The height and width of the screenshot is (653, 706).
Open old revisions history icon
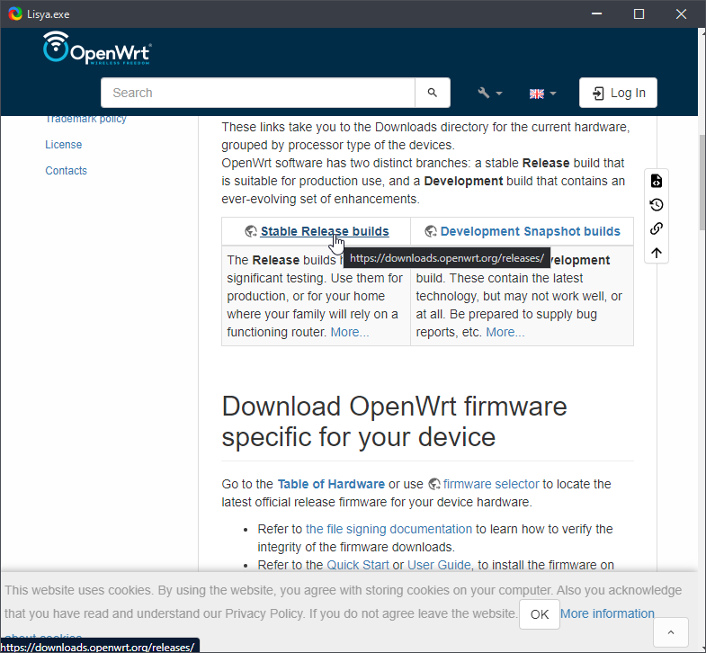click(657, 205)
